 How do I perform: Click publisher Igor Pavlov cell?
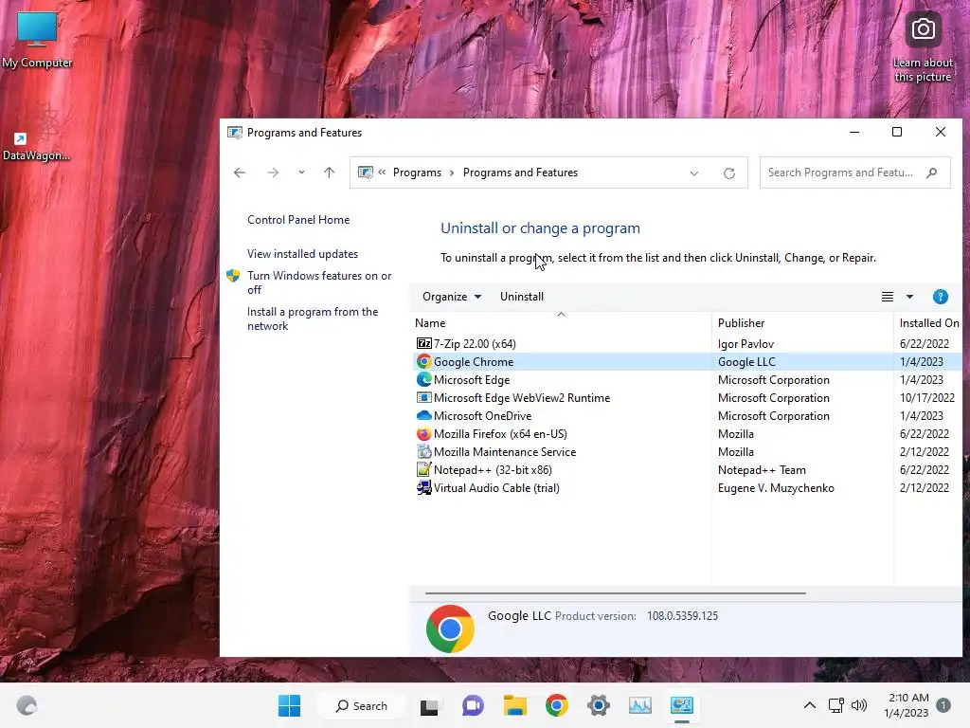[x=745, y=343]
